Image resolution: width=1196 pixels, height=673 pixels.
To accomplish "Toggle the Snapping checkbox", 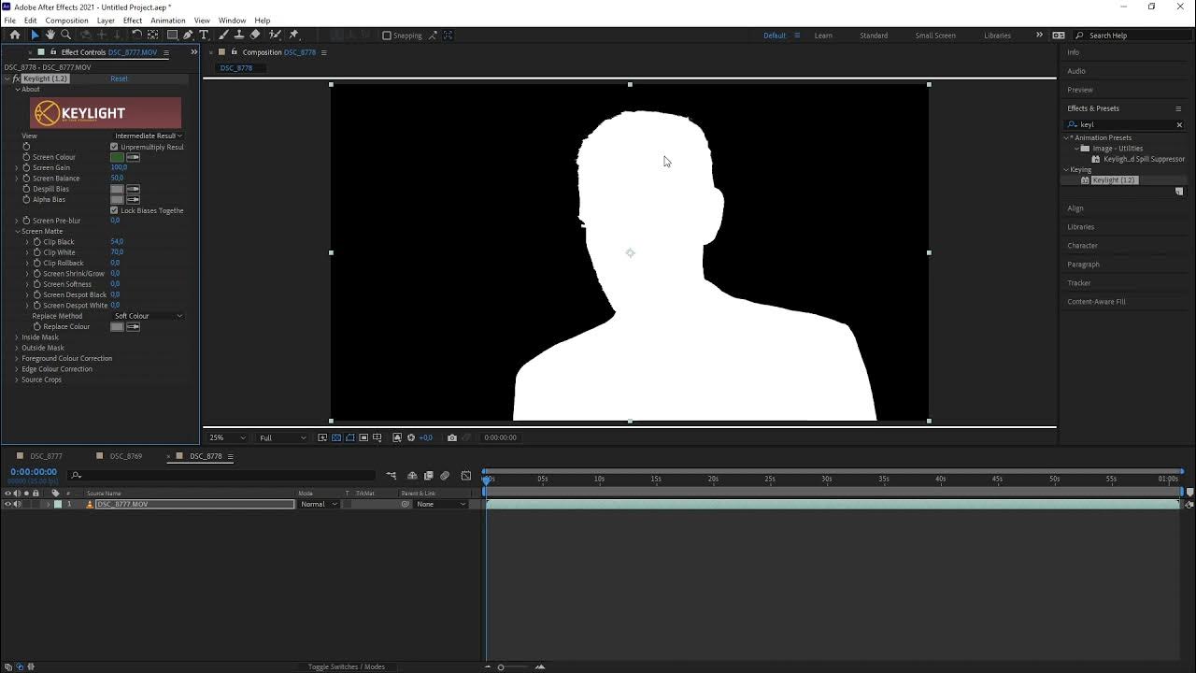I will click(387, 36).
